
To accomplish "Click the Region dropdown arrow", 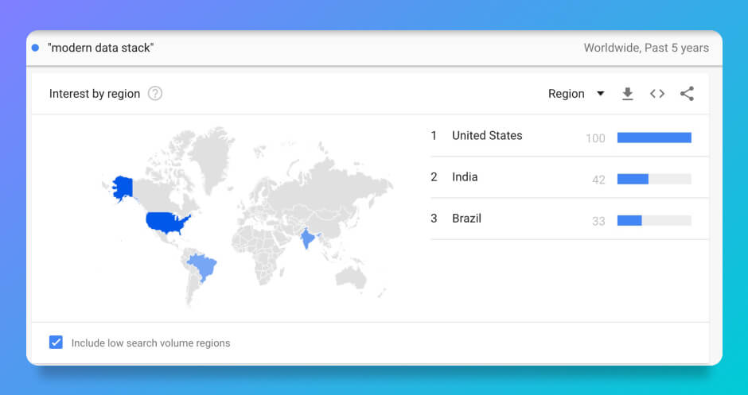I will pyautogui.click(x=601, y=94).
